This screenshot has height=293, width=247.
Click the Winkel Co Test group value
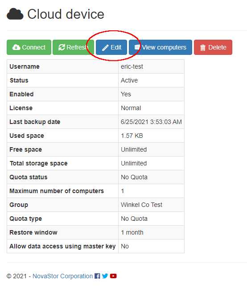coord(141,205)
